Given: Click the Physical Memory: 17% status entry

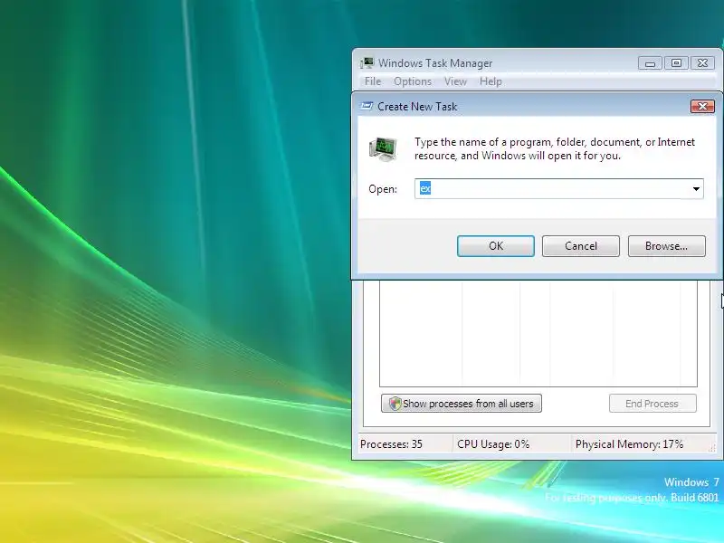Looking at the screenshot, I should [x=629, y=444].
